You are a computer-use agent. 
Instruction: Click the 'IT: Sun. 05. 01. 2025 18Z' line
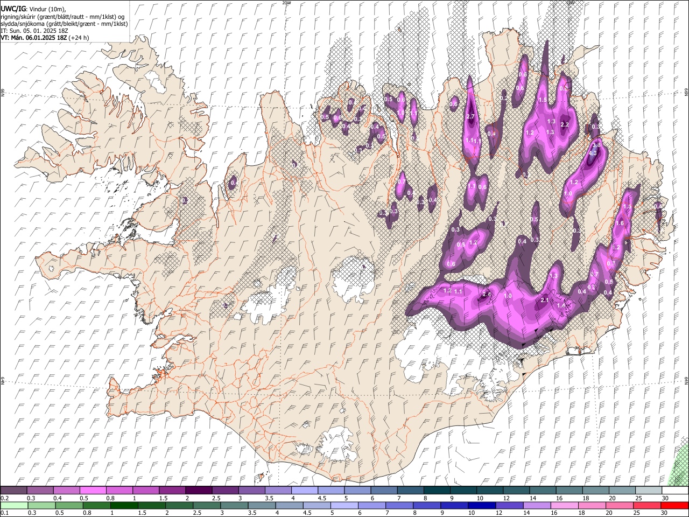(34, 31)
